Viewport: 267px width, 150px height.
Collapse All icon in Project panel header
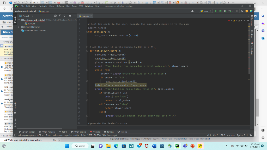tap(64, 16)
